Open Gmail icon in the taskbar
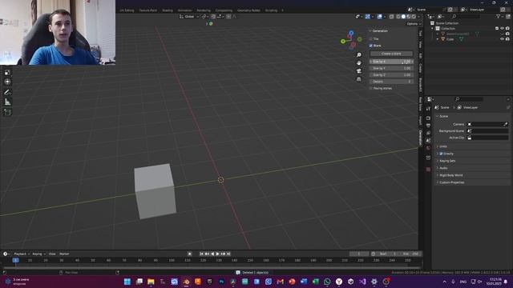 (x=280, y=282)
